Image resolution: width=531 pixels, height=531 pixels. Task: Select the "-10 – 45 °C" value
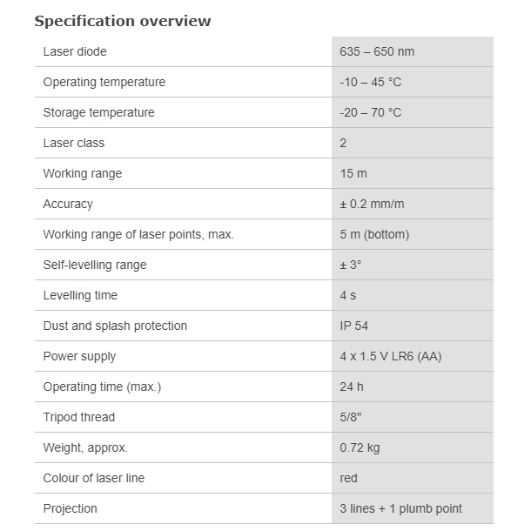click(370, 82)
